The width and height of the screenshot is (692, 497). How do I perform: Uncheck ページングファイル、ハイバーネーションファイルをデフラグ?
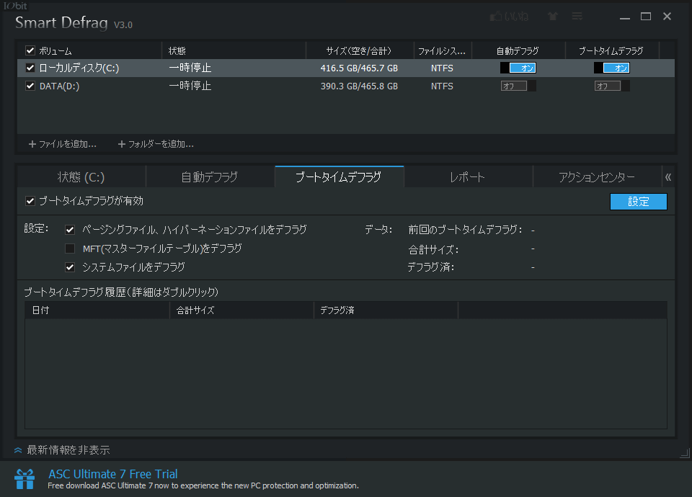(70, 230)
